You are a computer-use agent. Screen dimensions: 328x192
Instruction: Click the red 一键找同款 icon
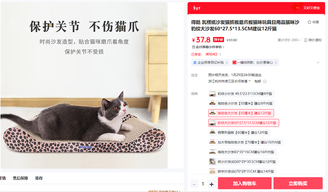point(234,63)
